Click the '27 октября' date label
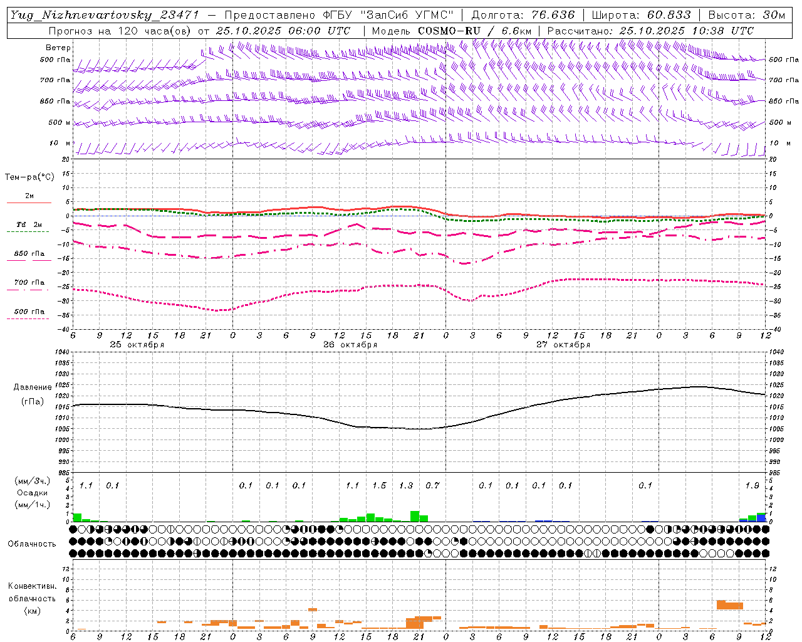The image size is (802, 642). 563,345
